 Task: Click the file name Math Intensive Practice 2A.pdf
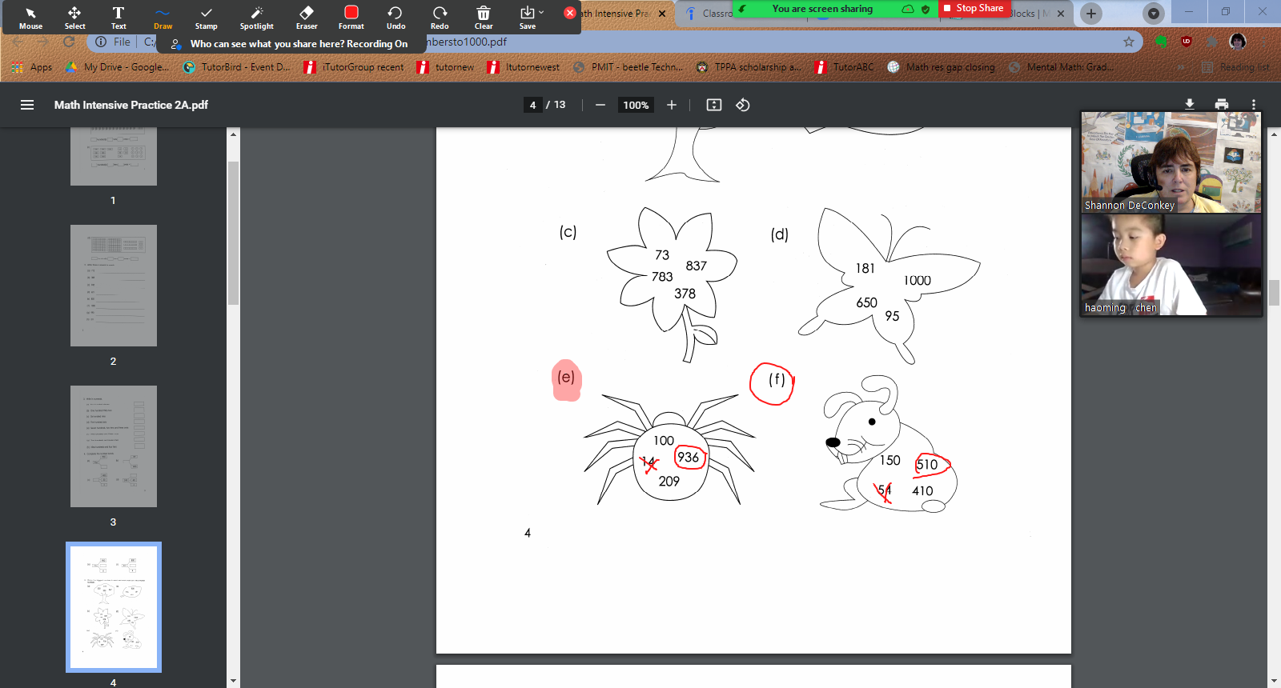pos(131,105)
